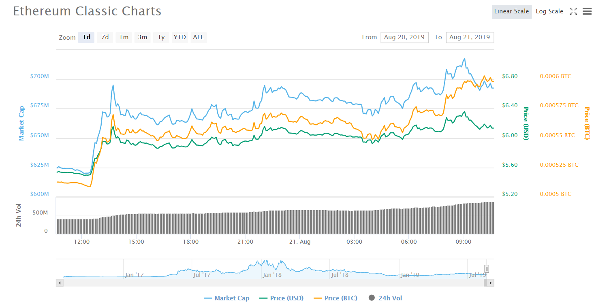Open the chart context hamburger menu
The width and height of the screenshot is (594, 304).
click(587, 11)
